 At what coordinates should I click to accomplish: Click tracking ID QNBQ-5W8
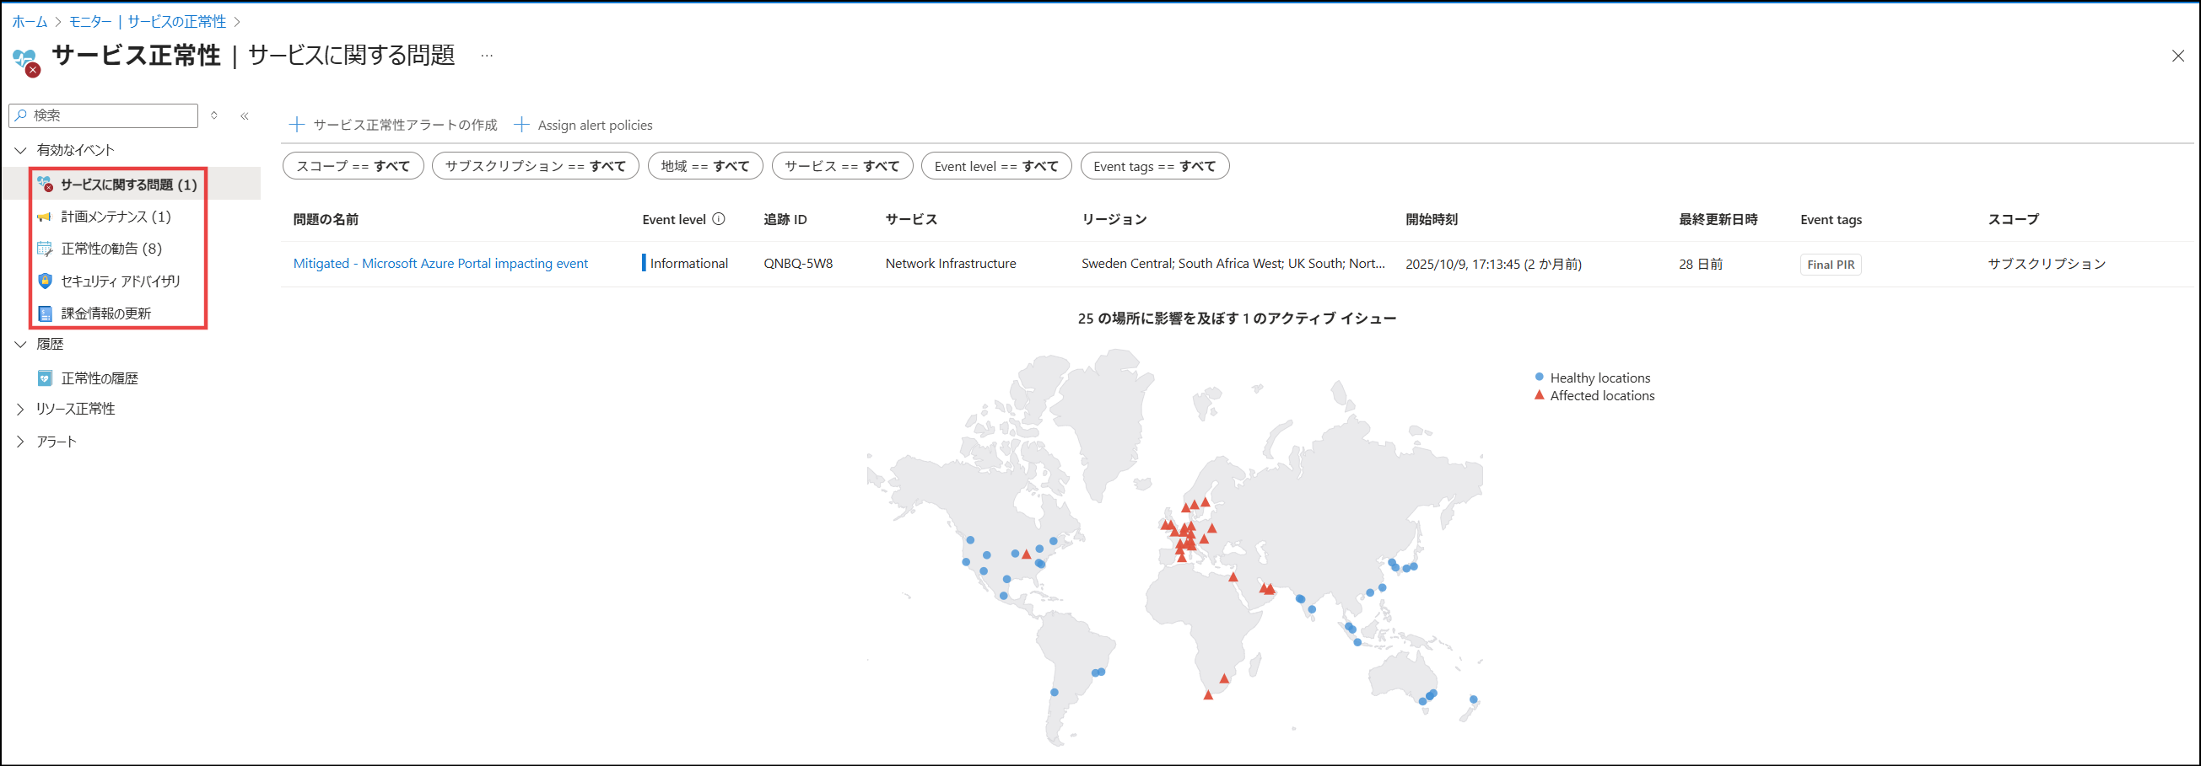[798, 264]
